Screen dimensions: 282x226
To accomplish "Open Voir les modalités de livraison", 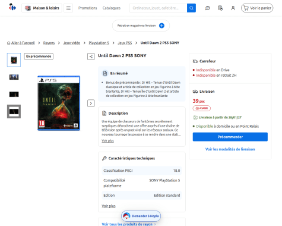I will pos(230,149).
